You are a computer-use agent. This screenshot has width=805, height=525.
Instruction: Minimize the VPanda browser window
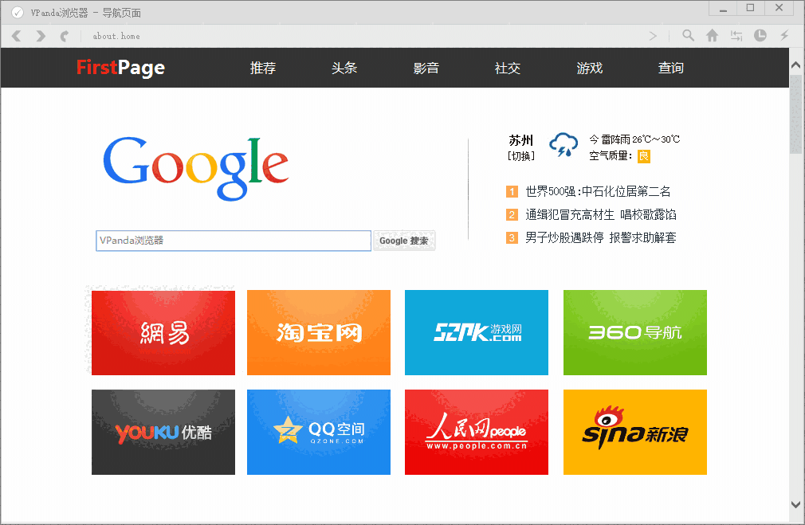pyautogui.click(x=723, y=9)
